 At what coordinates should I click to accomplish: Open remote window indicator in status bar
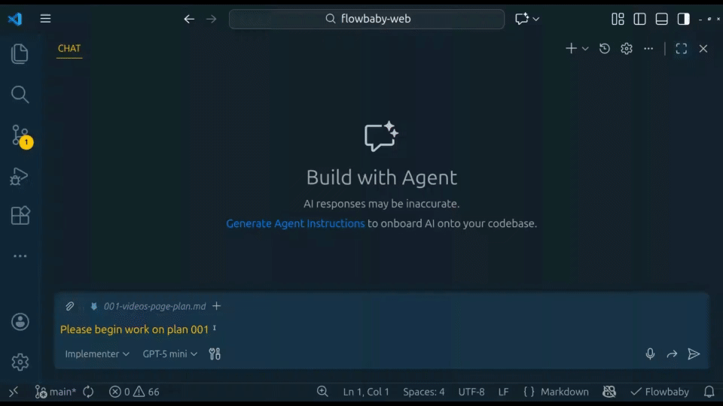pyautogui.click(x=14, y=392)
